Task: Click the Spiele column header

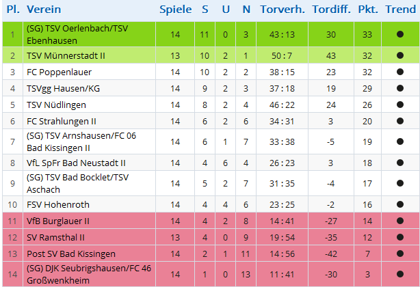Action: (176, 10)
